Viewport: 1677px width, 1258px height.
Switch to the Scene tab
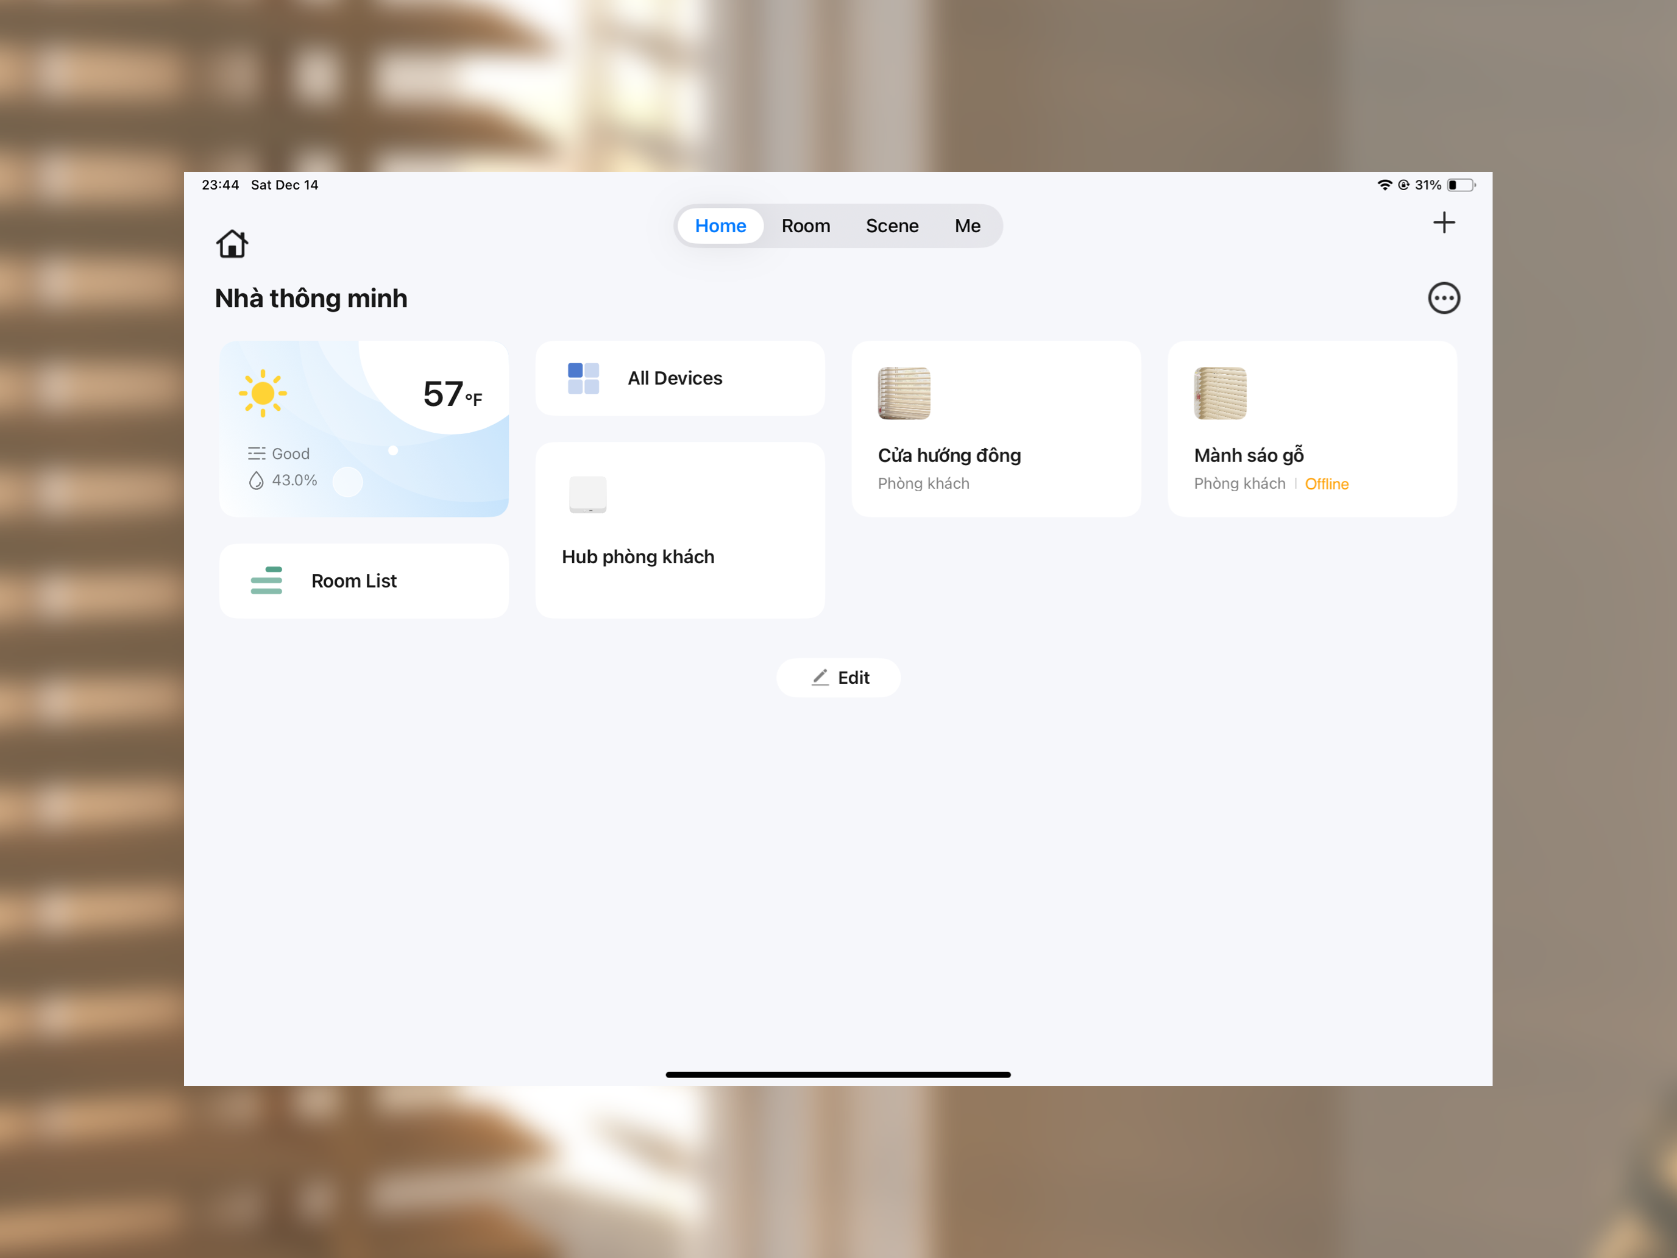click(892, 226)
